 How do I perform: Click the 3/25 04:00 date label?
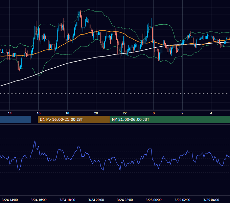tap(211, 200)
